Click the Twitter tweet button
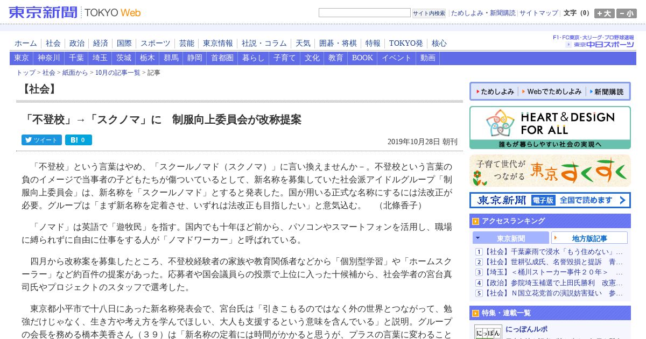 click(41, 140)
